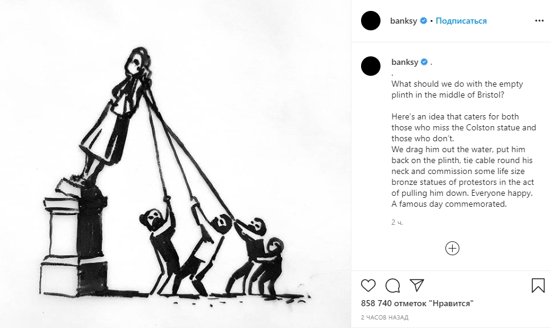551x328 pixels.
Task: Save the post with the bookmark icon
Action: point(538,285)
